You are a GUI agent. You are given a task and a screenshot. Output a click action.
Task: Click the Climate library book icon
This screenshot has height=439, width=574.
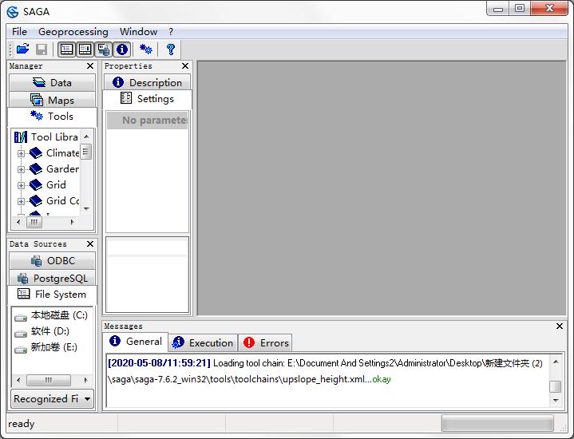point(36,153)
